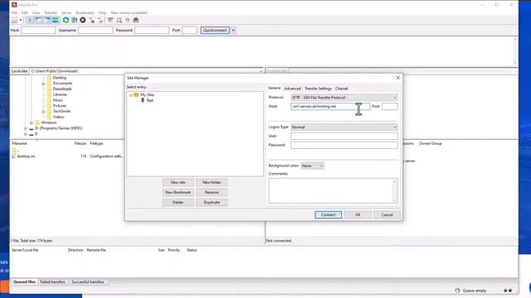Expand the D: Programs/Games drive node
This screenshot has height=298, width=531.
26,129
